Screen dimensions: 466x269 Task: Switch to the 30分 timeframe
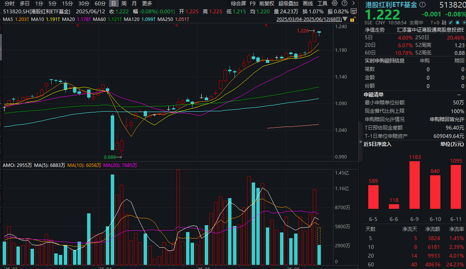pyautogui.click(x=84, y=3)
